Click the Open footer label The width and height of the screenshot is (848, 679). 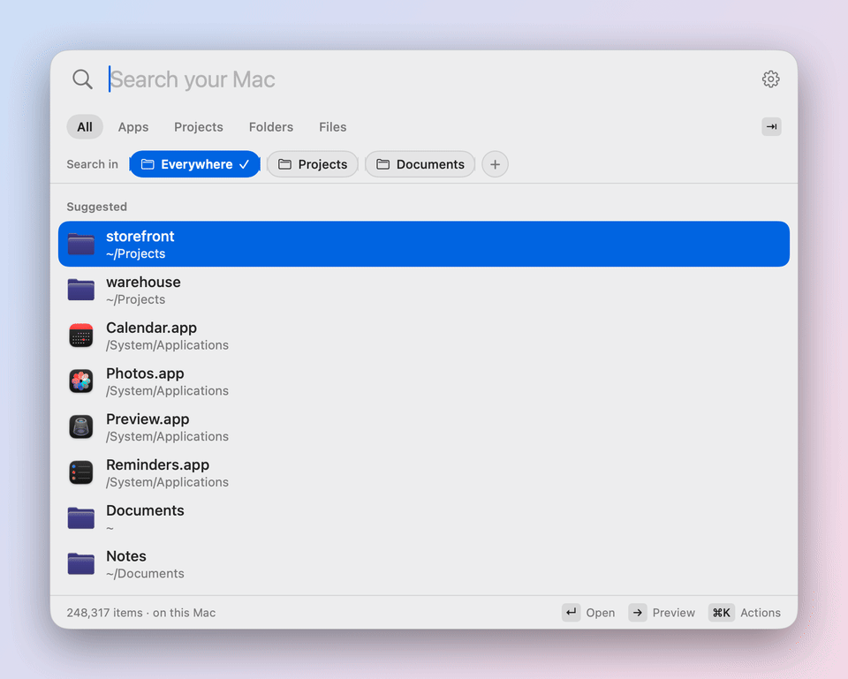pyautogui.click(x=601, y=613)
